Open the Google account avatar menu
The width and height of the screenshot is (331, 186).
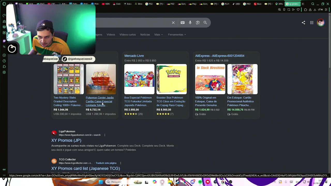(x=321, y=23)
